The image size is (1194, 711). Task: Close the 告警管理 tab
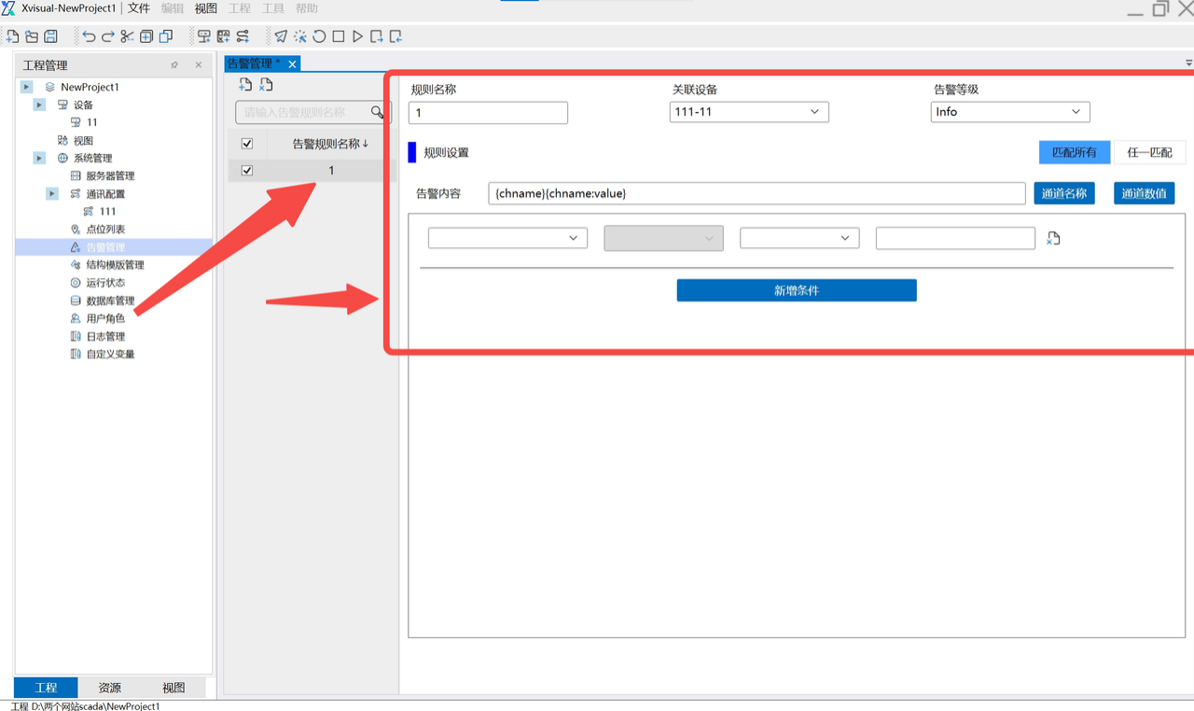coord(292,63)
